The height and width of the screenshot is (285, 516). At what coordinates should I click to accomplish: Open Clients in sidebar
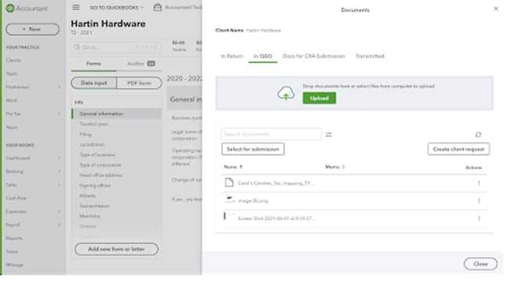tap(13, 61)
